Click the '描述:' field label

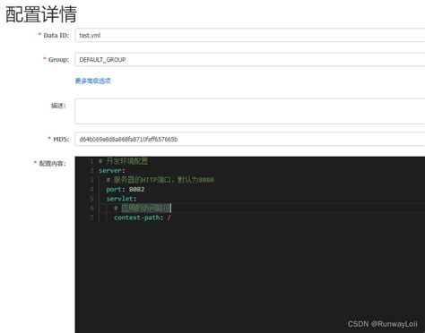click(x=58, y=106)
